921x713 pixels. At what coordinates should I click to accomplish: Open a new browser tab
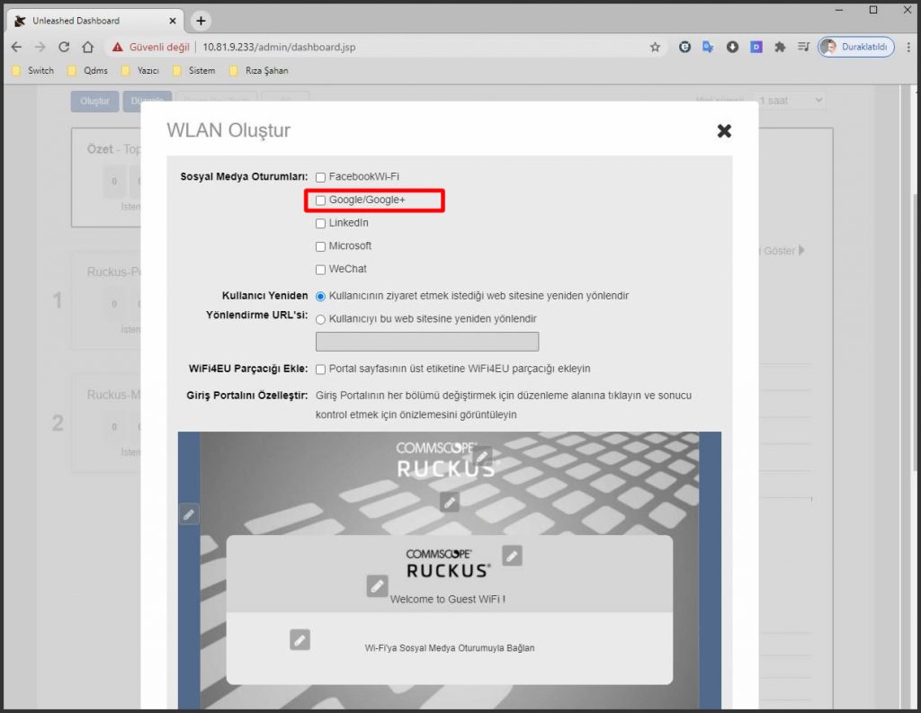click(x=201, y=22)
